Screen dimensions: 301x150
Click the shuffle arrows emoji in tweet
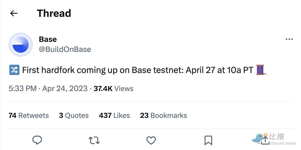[x=14, y=70]
